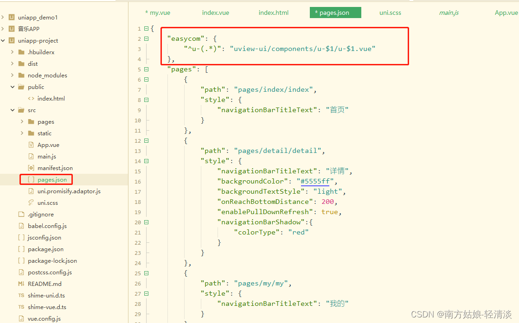Click the backgroundTextStyle value "light"
519x323 pixels.
click(x=328, y=191)
